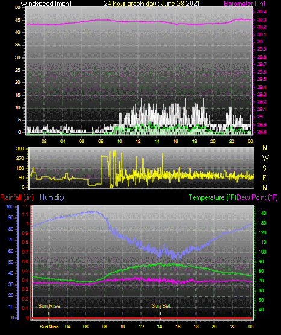Click hour label 00 on the bottom graph

coord(251,327)
